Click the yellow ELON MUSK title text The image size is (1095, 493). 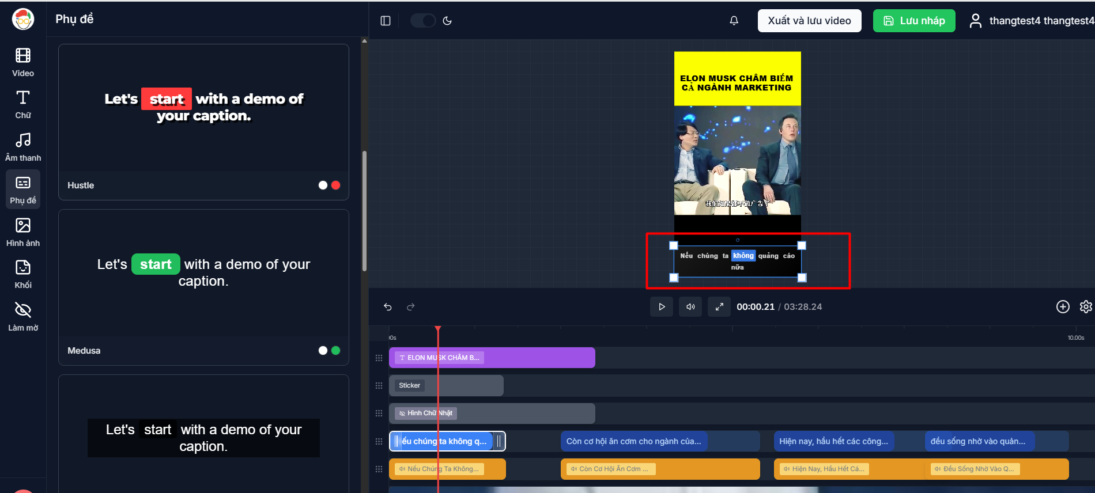point(737,83)
